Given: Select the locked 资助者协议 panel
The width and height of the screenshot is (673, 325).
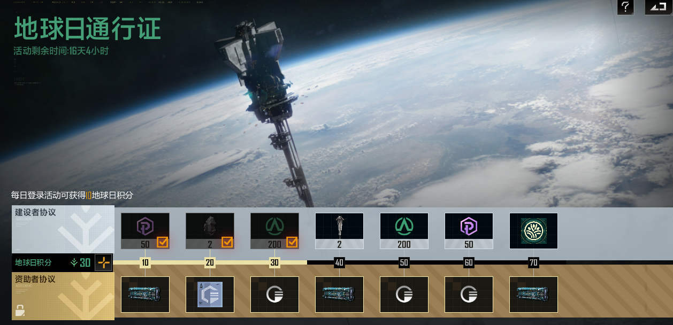Looking at the screenshot, I should click(x=63, y=296).
